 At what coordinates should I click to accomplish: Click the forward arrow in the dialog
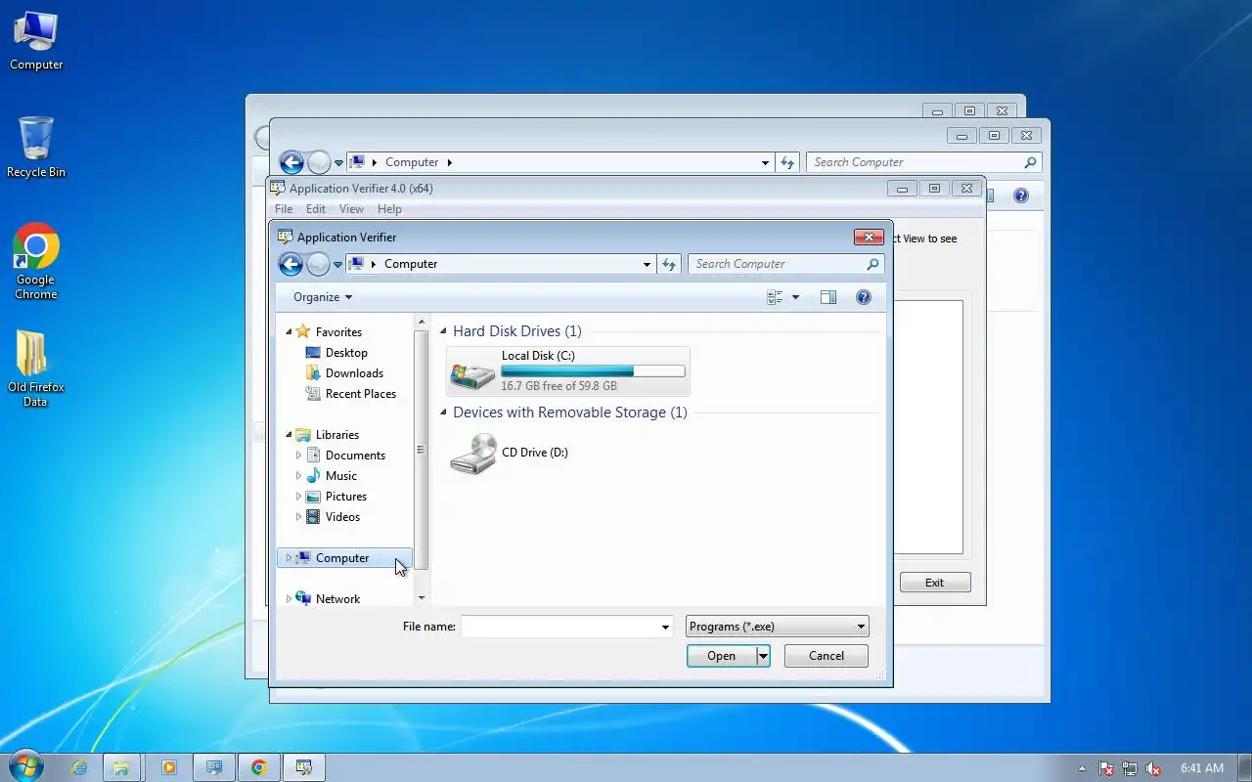[318, 264]
